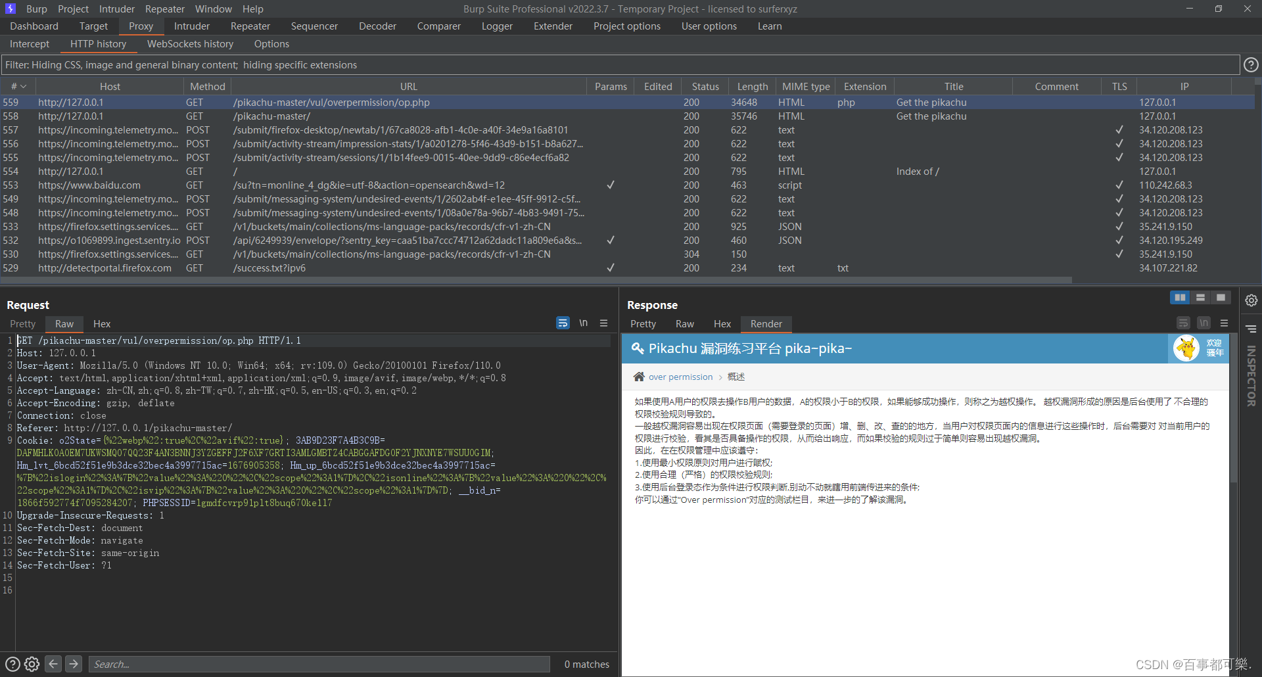Screen dimensions: 1262x677
Task: Select combined tabbed layout icon
Action: click(x=1221, y=298)
